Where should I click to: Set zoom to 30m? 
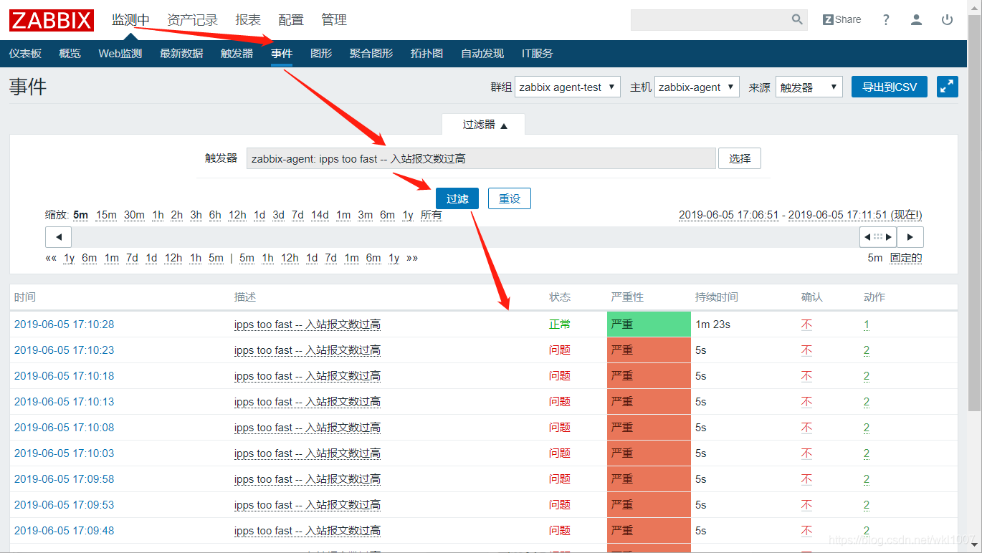point(134,215)
